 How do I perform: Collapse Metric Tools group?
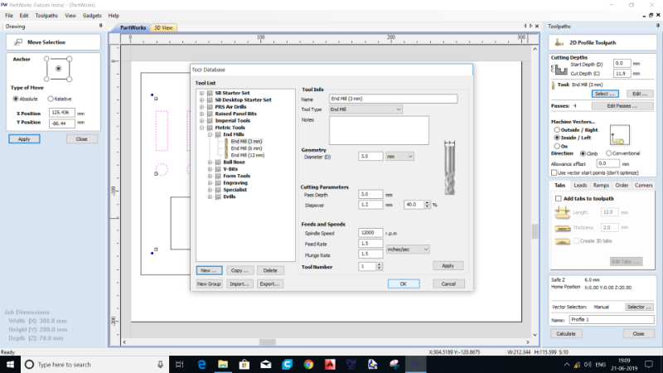pos(201,128)
